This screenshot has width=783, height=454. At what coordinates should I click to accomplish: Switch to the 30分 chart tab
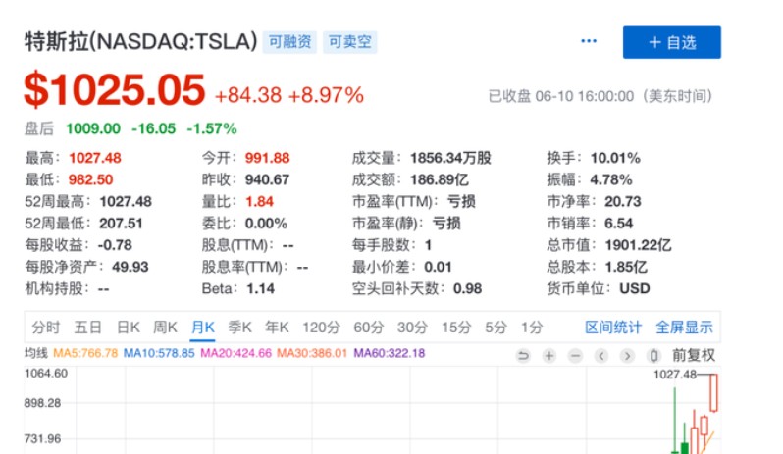[412, 328]
